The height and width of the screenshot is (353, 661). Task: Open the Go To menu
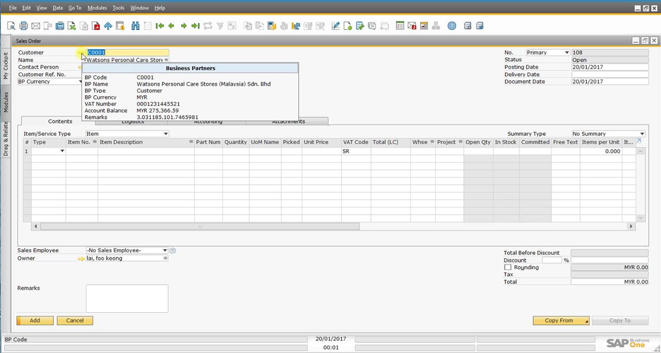pos(75,8)
